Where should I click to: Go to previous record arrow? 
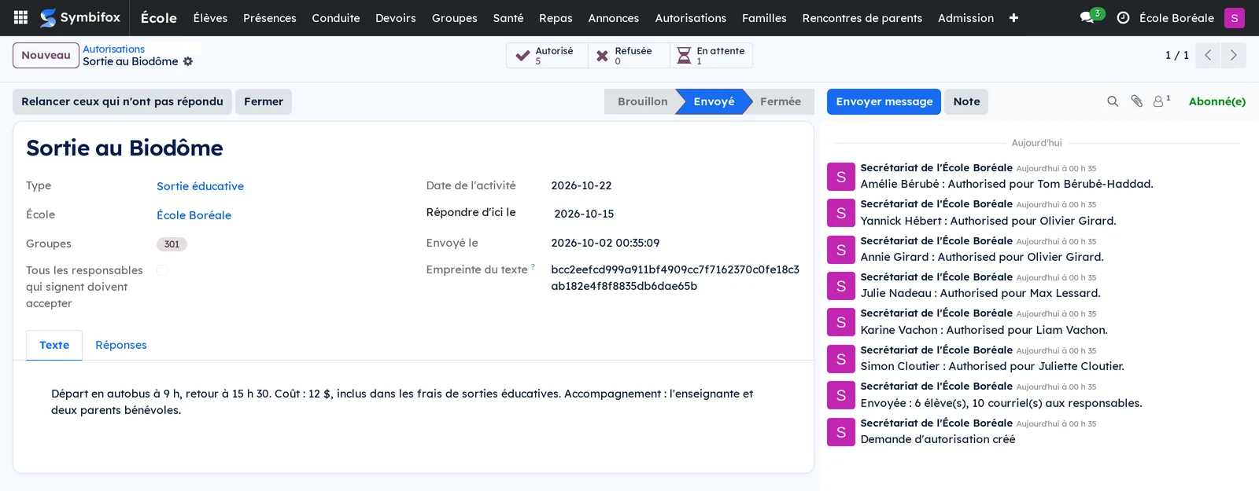1208,55
